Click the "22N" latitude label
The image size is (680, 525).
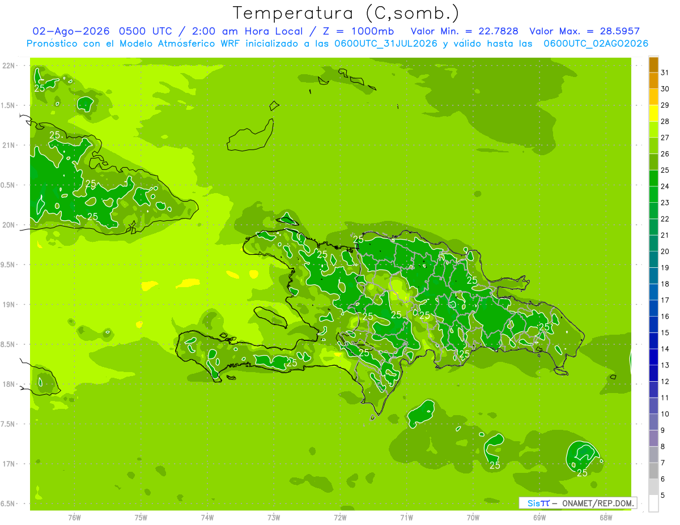tap(8, 66)
